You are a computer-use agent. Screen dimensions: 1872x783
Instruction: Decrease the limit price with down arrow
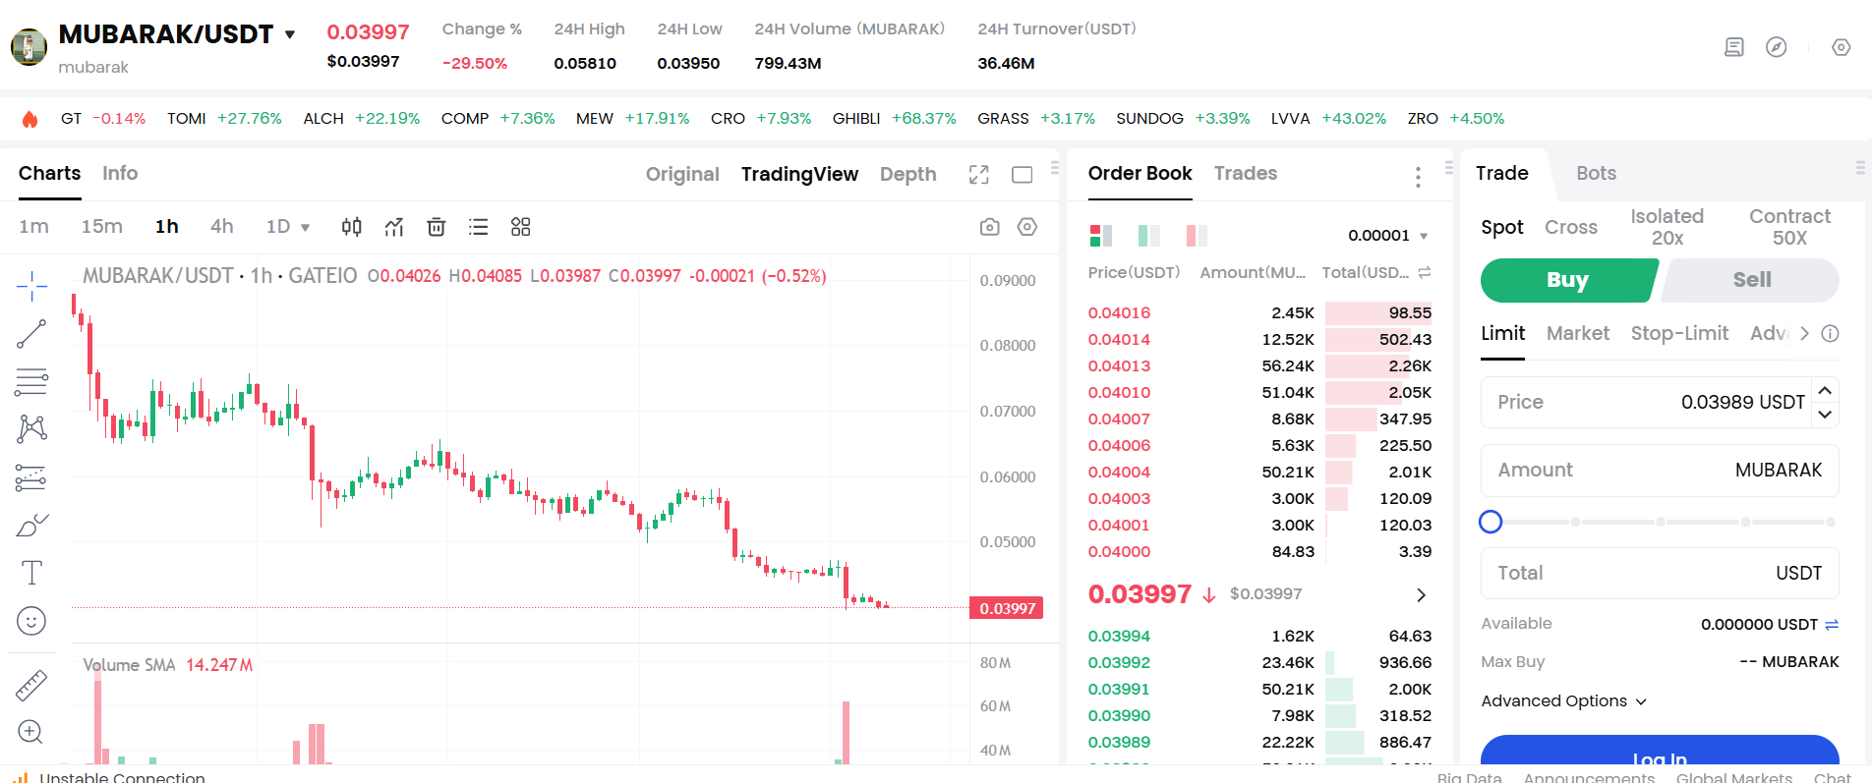1825,415
